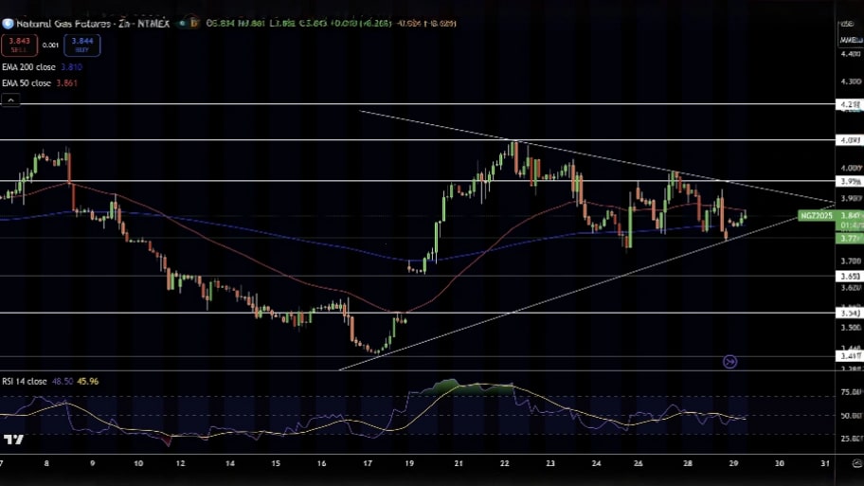Viewport: 864px width, 486px height.
Task: Click the TradingView logo in the chart corner
Action: point(13,440)
